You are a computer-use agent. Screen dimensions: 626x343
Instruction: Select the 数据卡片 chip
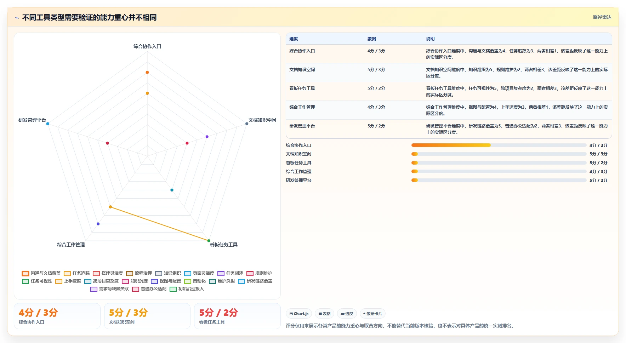(372, 314)
